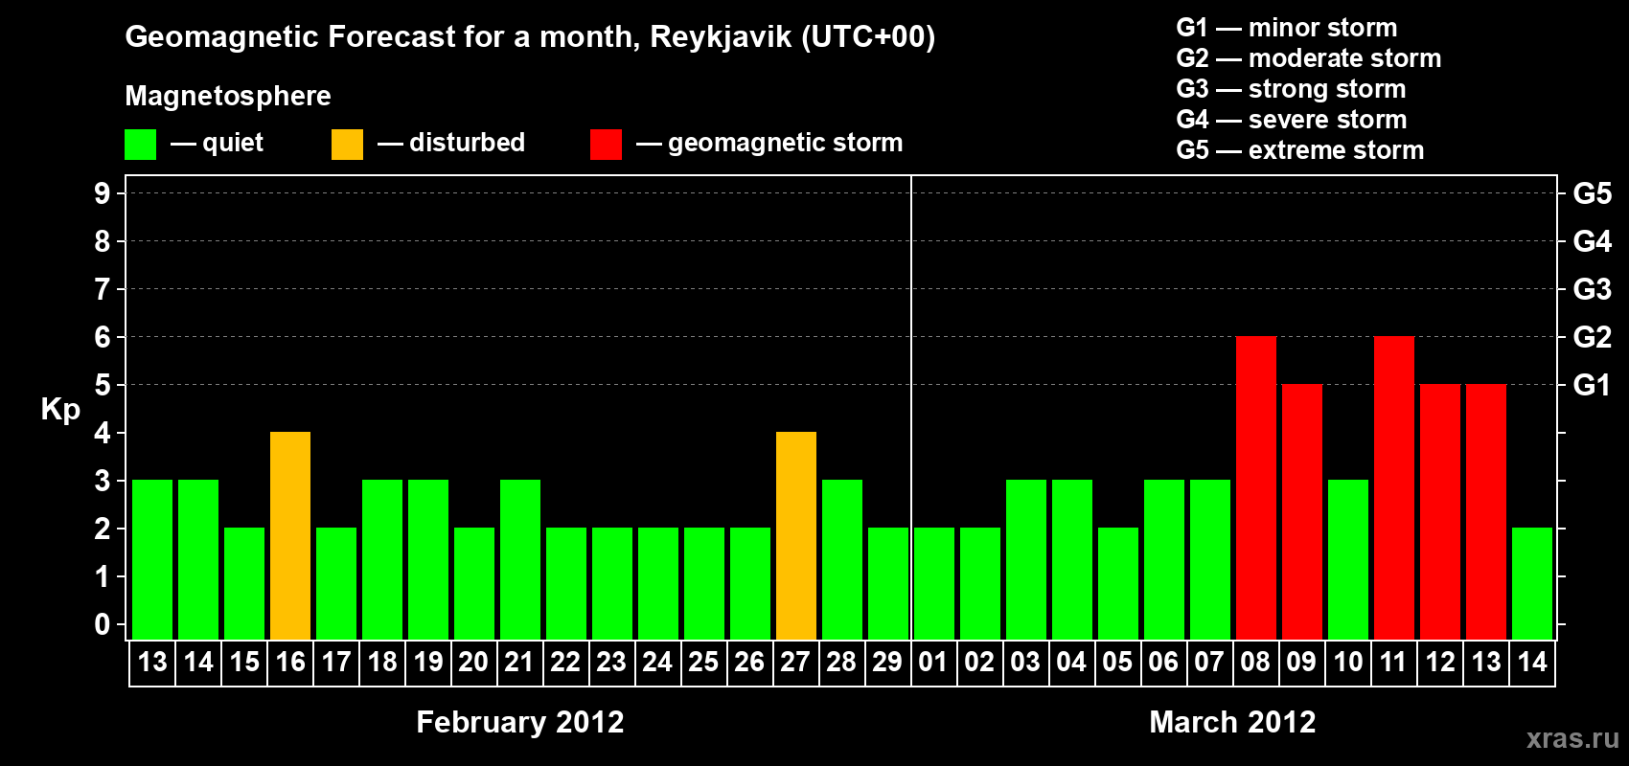
Task: Click the Kp value 0 axis label
Action: click(103, 624)
